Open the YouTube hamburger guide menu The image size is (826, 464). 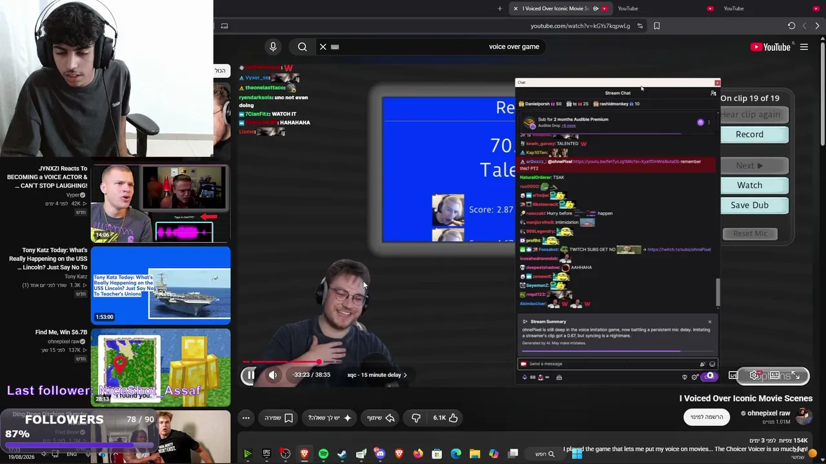pos(804,47)
